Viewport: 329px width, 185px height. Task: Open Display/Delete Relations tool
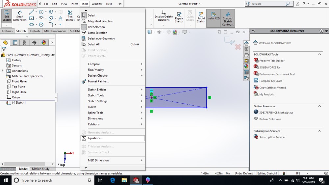pyautogui.click(x=164, y=16)
